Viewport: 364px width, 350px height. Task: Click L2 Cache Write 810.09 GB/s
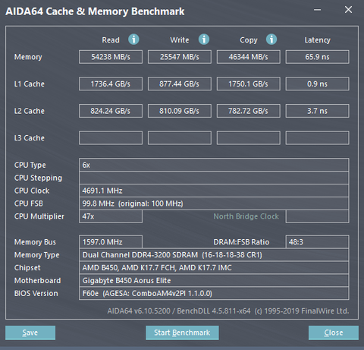point(180,111)
